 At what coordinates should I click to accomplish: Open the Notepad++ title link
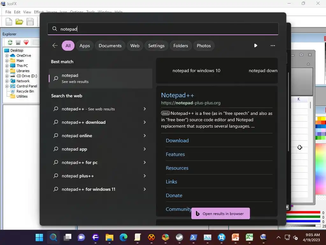[x=177, y=95]
